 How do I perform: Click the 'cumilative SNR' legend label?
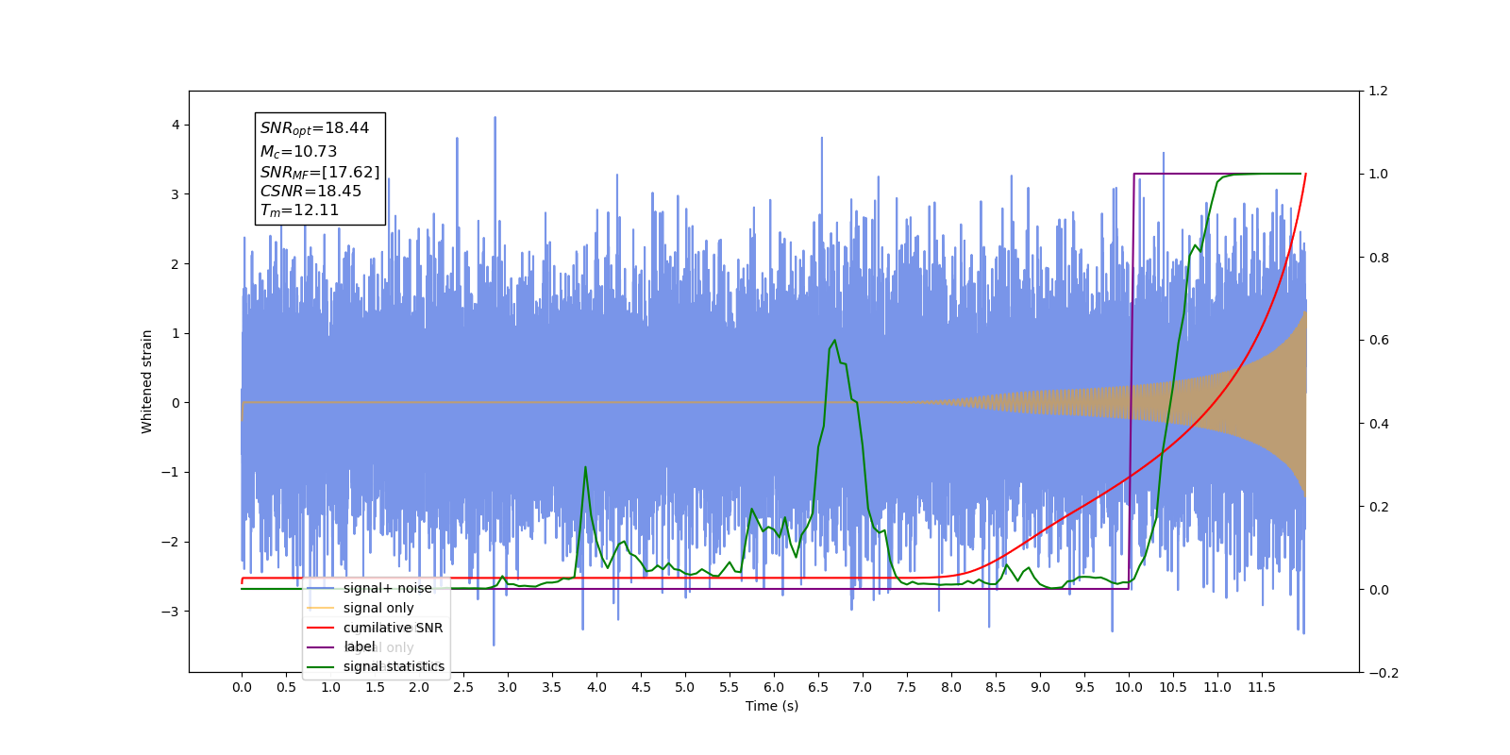pyautogui.click(x=393, y=628)
